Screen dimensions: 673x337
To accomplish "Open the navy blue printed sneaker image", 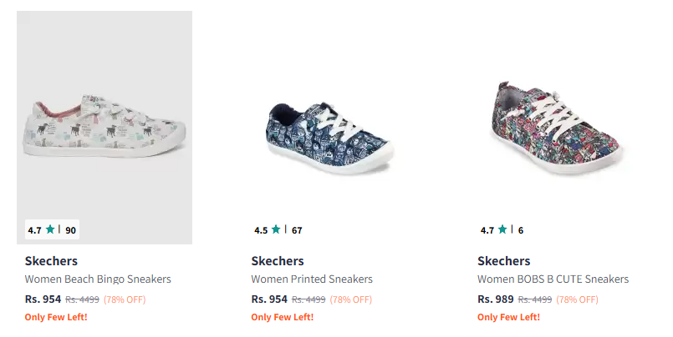I will [x=329, y=138].
